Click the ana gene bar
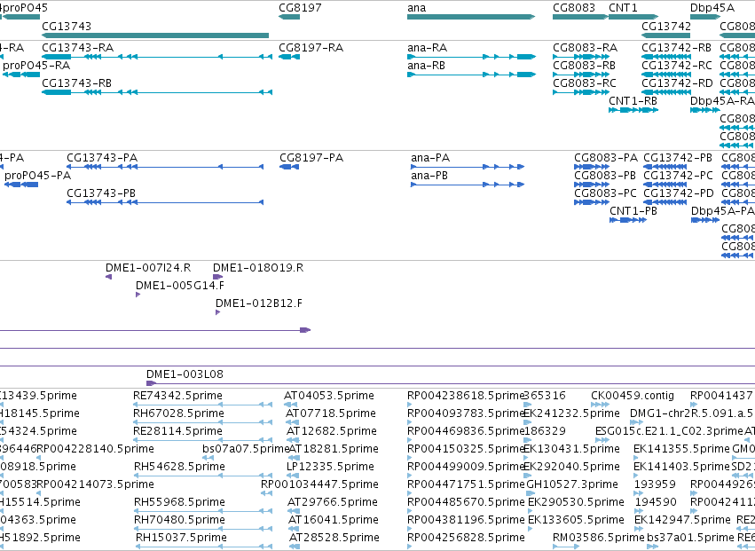The width and height of the screenshot is (755, 551). click(471, 17)
